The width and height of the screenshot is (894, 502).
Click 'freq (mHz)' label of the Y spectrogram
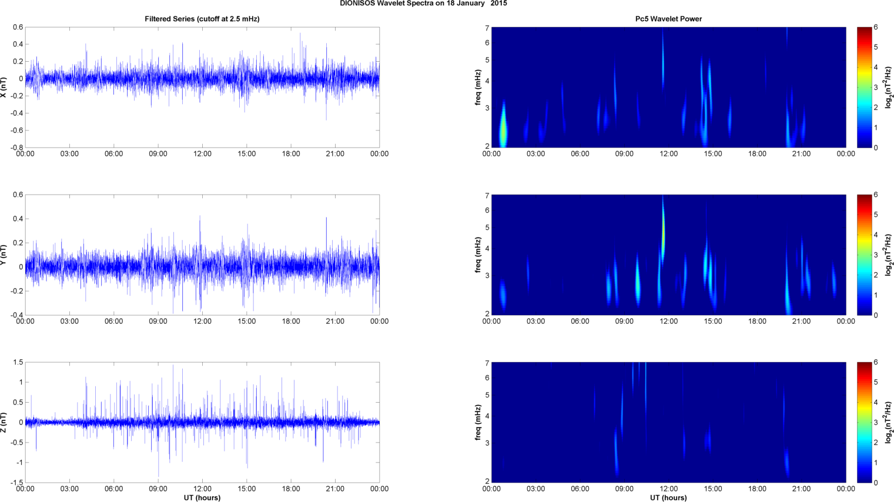click(478, 255)
